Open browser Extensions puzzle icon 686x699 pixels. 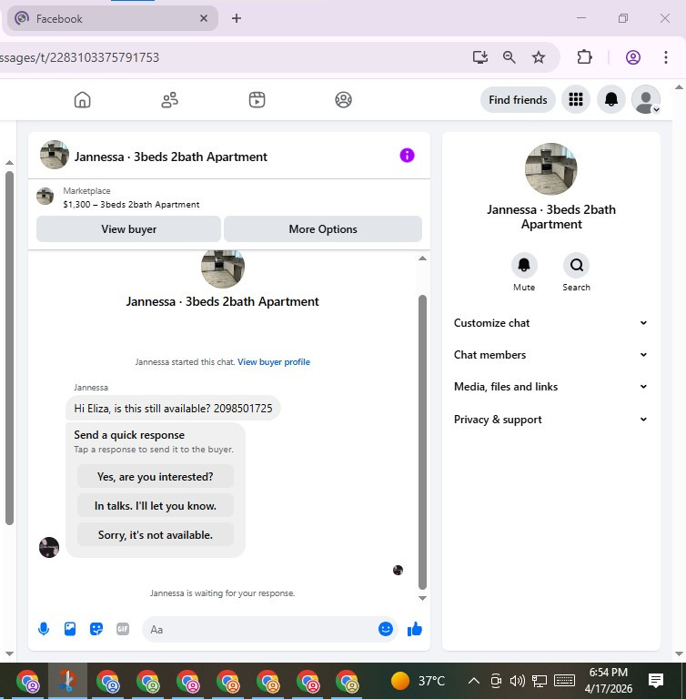point(584,57)
